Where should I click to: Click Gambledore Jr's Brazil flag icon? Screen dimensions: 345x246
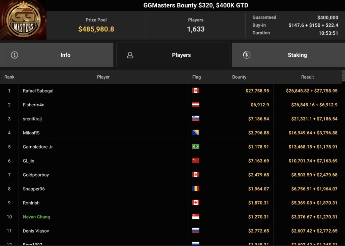tap(195, 147)
